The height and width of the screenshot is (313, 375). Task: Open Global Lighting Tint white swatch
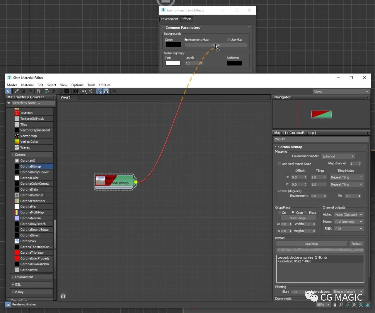point(173,63)
